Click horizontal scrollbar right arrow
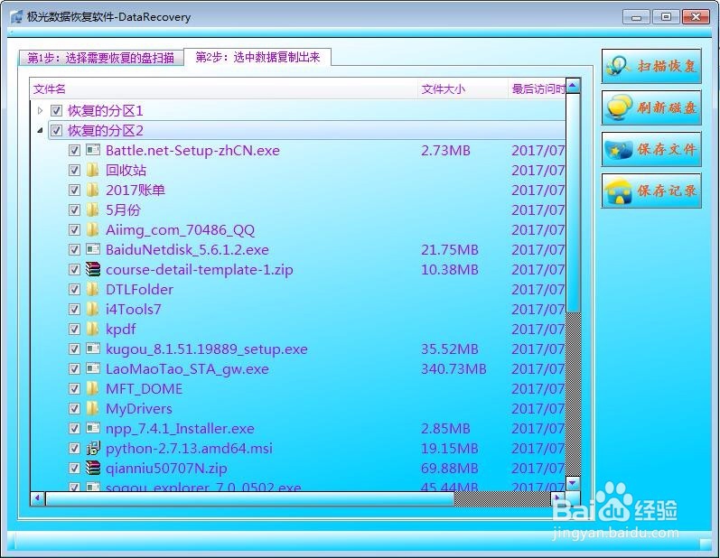Image resolution: width=720 pixels, height=558 pixels. pyautogui.click(x=557, y=498)
